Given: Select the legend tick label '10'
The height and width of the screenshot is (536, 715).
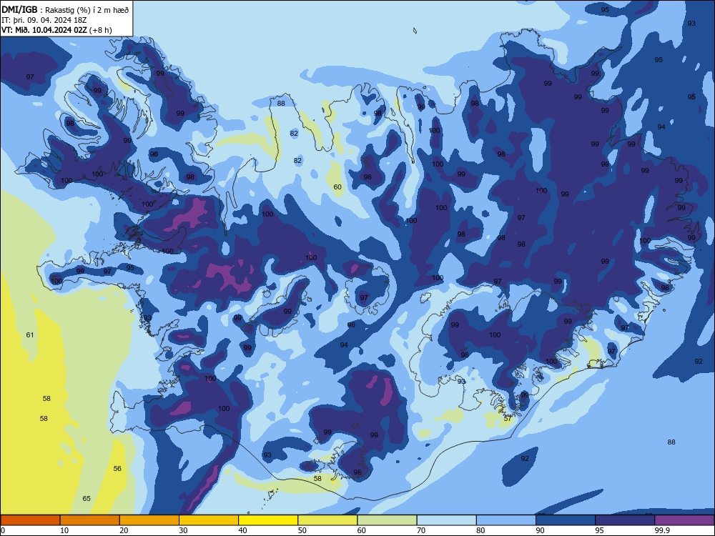Looking at the screenshot, I should 64,530.
